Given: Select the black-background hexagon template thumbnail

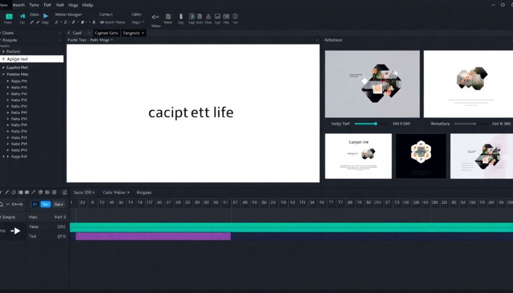Looking at the screenshot, I should pos(420,156).
